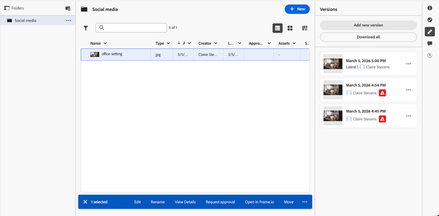The image size is (439, 216).
Task: Open the info panel icon
Action: point(430,8)
